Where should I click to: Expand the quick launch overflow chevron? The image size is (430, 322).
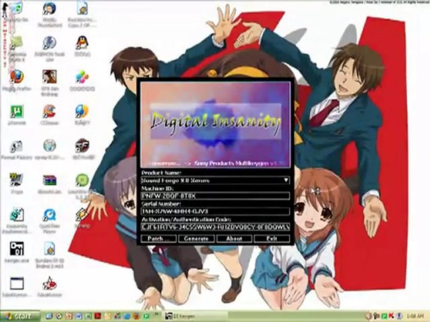point(157,314)
